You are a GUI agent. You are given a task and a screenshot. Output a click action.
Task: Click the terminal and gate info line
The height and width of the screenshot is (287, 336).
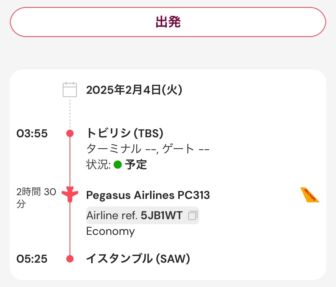click(x=148, y=149)
